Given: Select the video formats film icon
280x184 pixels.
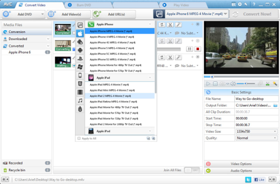Looking at the screenshot, I should click(80, 92).
